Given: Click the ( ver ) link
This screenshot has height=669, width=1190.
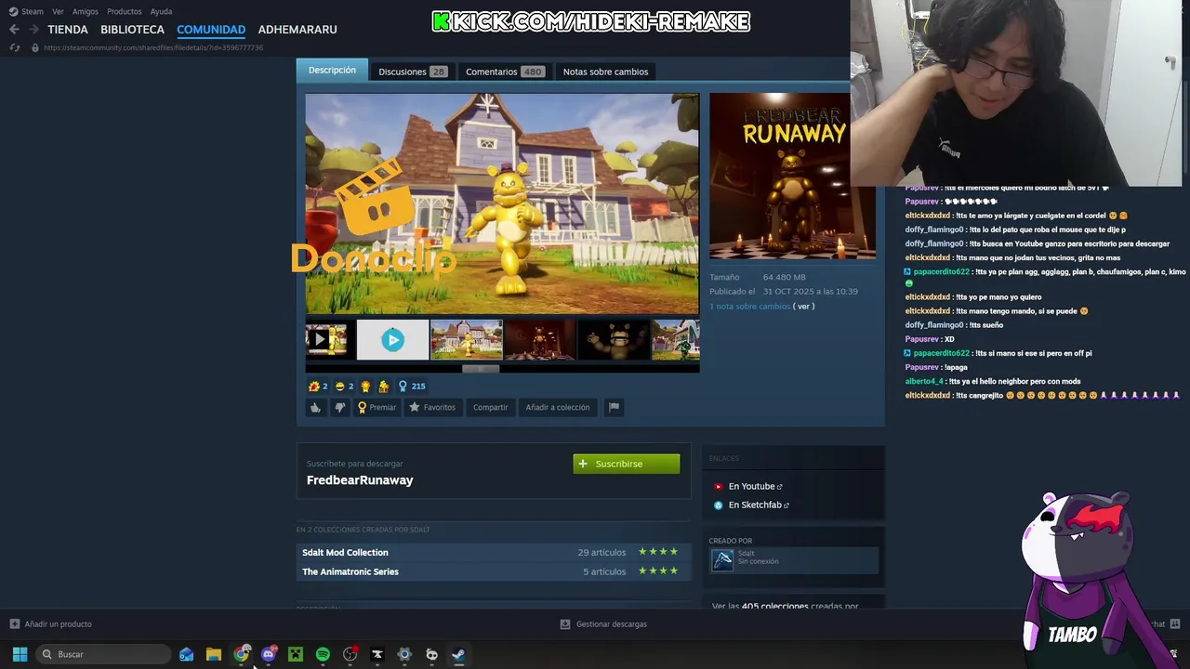Looking at the screenshot, I should click(803, 306).
